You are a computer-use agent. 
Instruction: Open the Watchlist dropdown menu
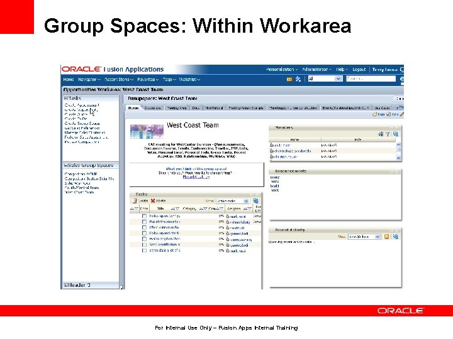point(189,80)
